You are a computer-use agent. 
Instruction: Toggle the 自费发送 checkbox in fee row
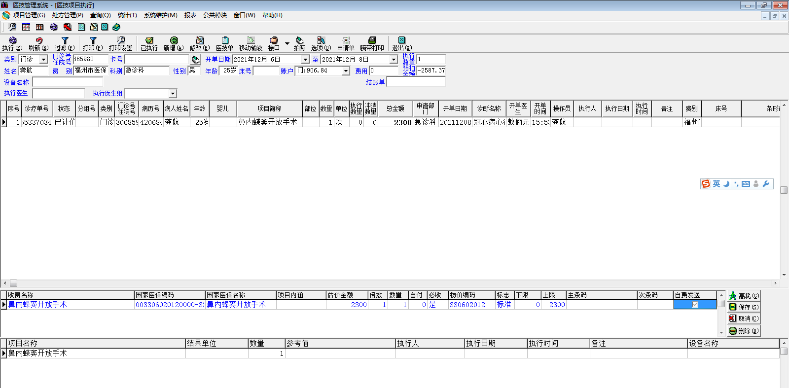[x=695, y=305]
